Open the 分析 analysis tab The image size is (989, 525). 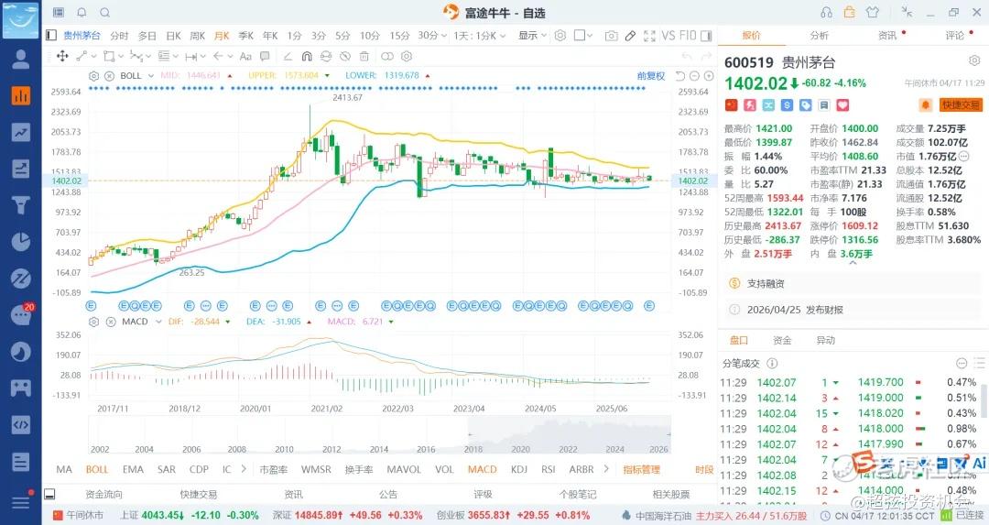click(820, 36)
